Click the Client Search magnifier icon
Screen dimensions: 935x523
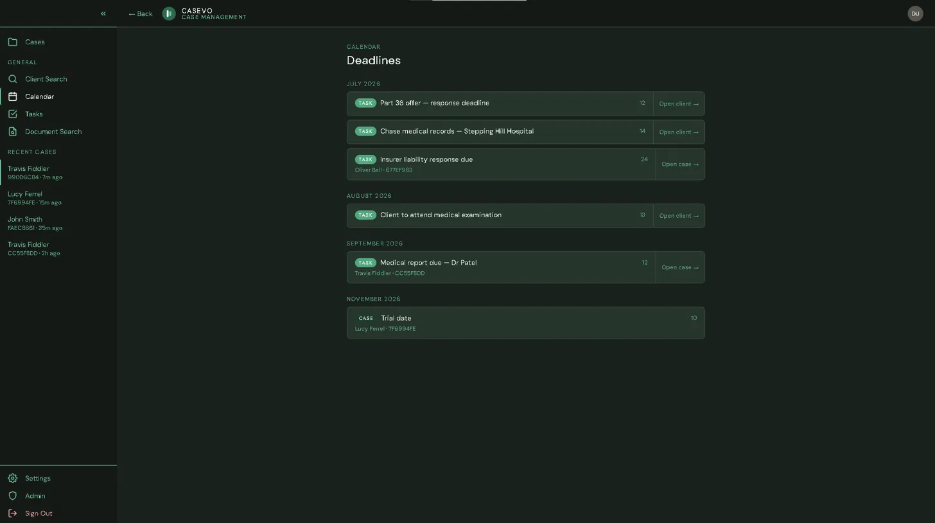12,79
